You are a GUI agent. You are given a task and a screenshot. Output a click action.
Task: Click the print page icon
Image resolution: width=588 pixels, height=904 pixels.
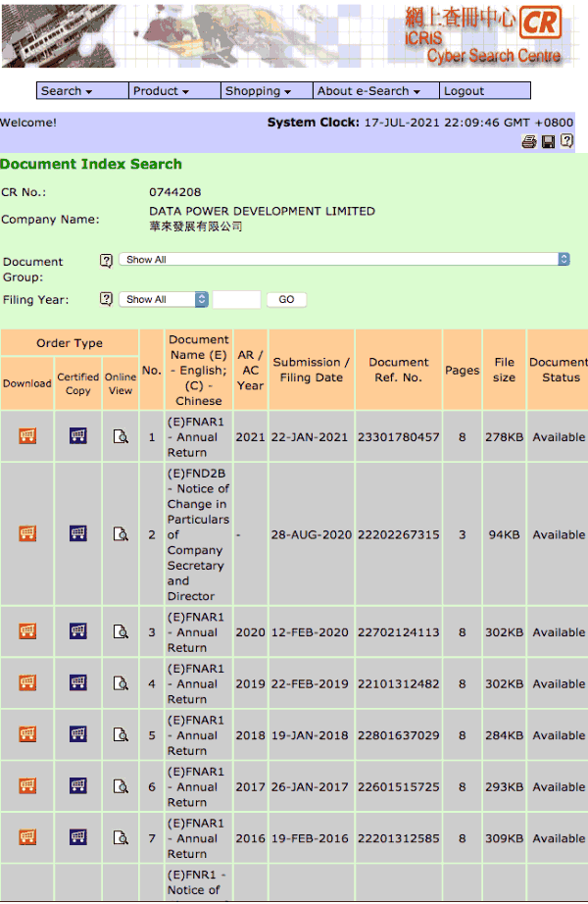(x=528, y=142)
